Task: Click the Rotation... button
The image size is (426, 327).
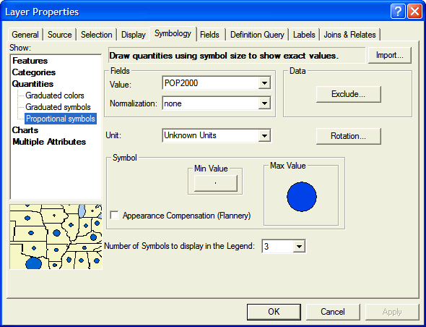Action: coord(348,136)
